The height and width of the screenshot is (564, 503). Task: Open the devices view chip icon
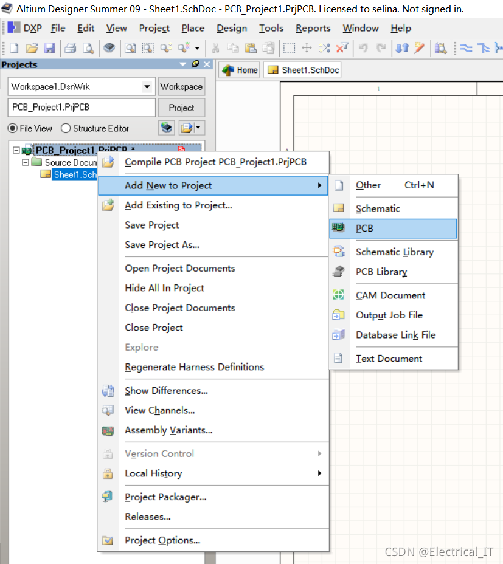[x=109, y=47]
